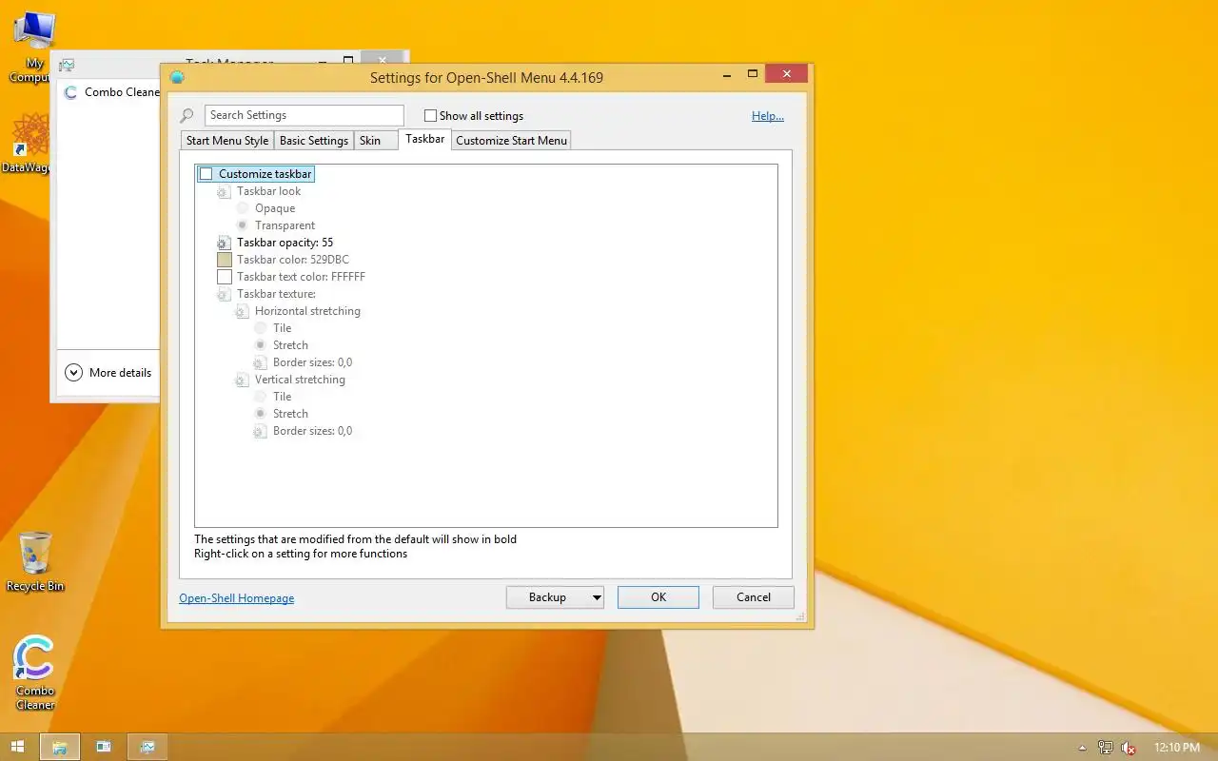Select Horizontal stretching row label
This screenshot has width=1218, height=761.
[x=307, y=311]
